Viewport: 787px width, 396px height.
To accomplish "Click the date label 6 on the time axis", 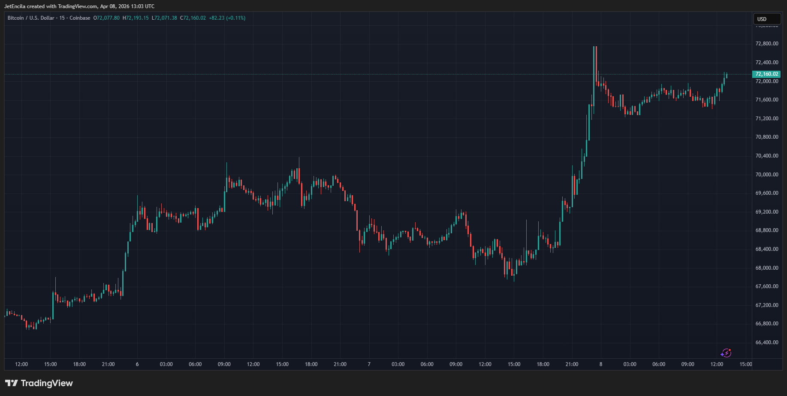I will click(137, 364).
